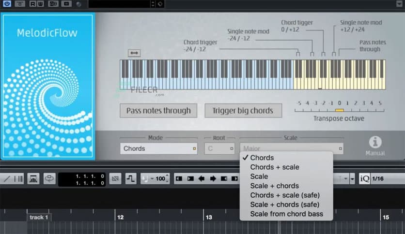The height and width of the screenshot is (234, 405).
Task: Click the move right arrow icon
Action: click(213, 178)
